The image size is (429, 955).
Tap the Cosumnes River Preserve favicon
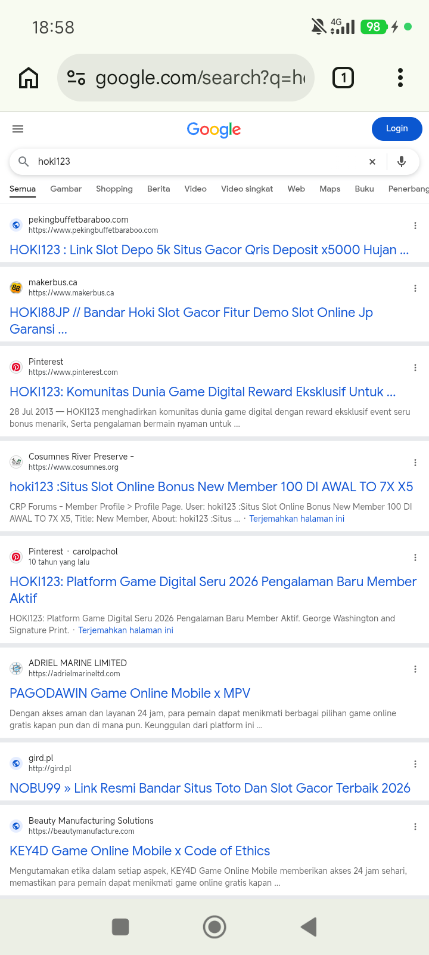[x=16, y=462]
